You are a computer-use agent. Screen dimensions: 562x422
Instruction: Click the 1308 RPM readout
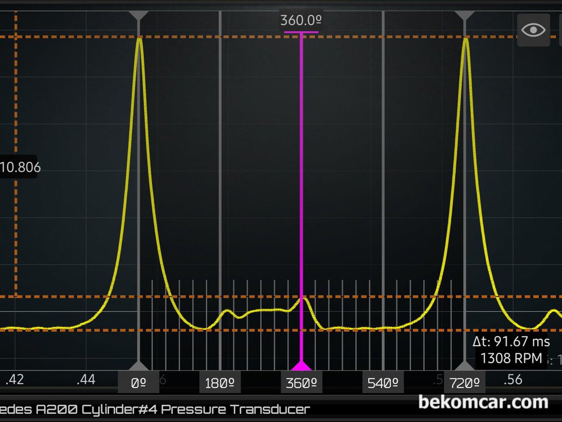511,358
